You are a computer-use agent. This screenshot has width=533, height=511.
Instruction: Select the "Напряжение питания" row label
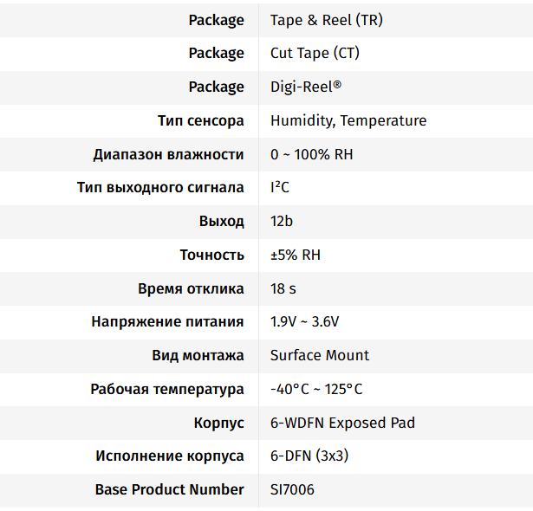(167, 322)
